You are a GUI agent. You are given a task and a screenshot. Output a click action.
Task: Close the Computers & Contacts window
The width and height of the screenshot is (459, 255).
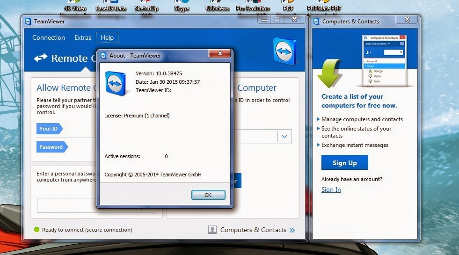pos(407,19)
